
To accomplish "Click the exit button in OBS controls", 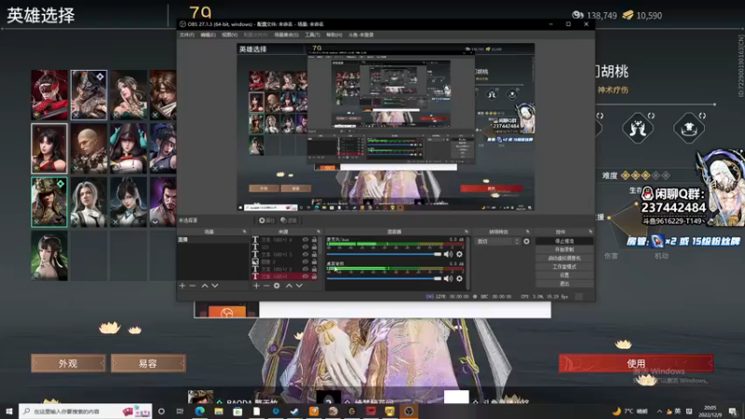I will 564,284.
